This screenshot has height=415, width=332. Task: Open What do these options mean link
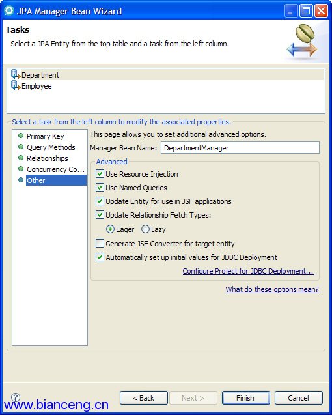[272, 289]
